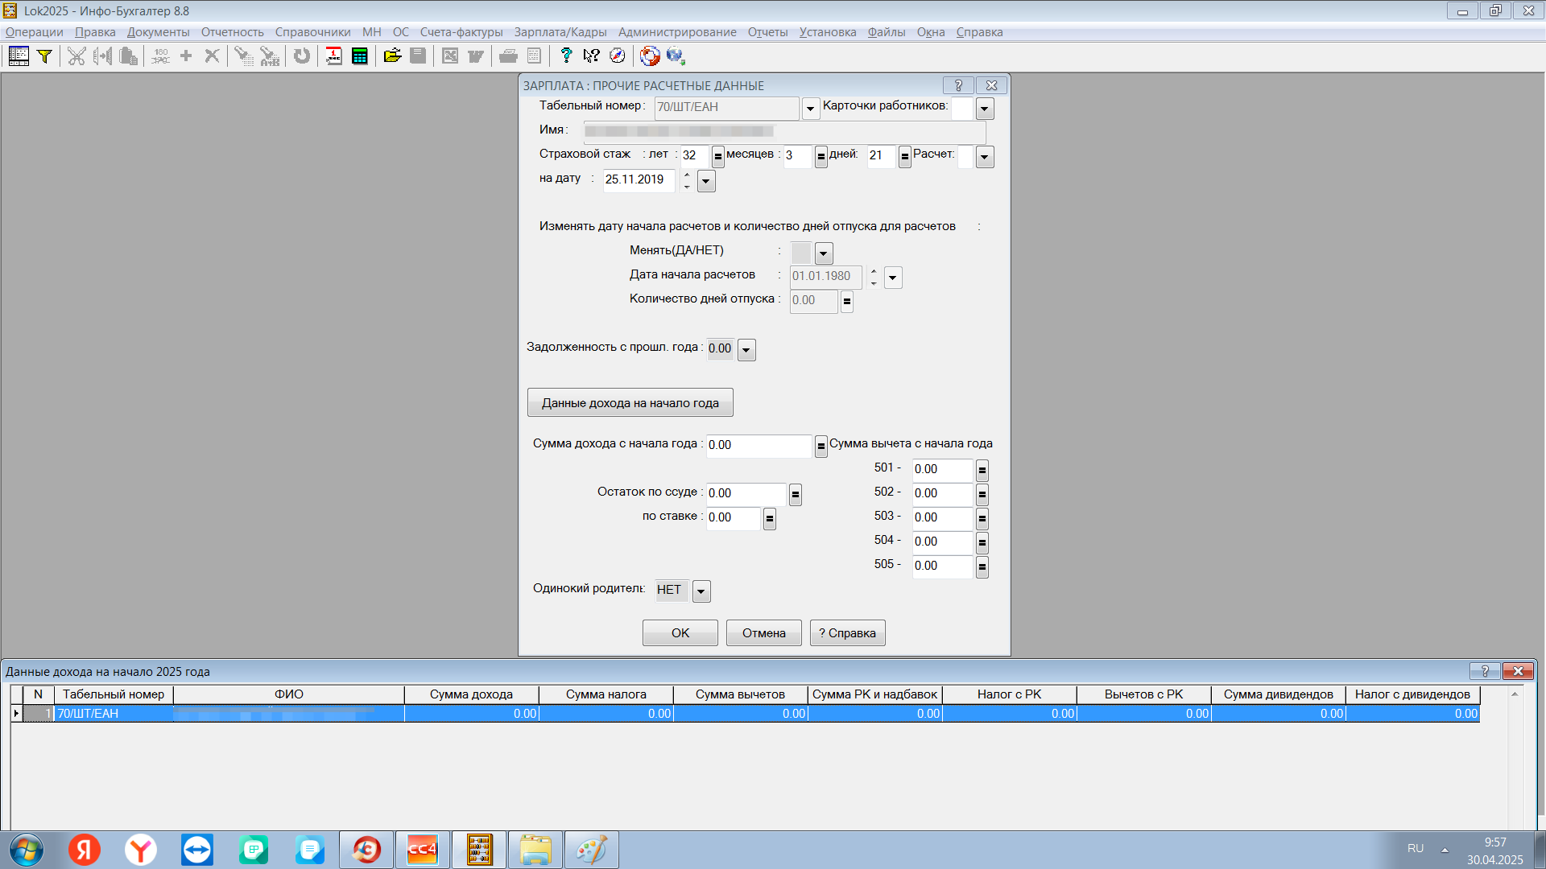Viewport: 1546px width, 869px height.
Task: Open the Зарплата/Кадры menu
Action: tap(560, 32)
